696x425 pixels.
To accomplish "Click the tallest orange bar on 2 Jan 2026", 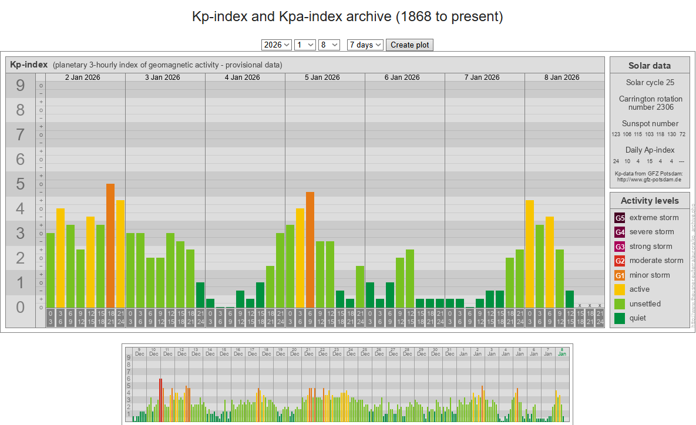I will (x=110, y=245).
